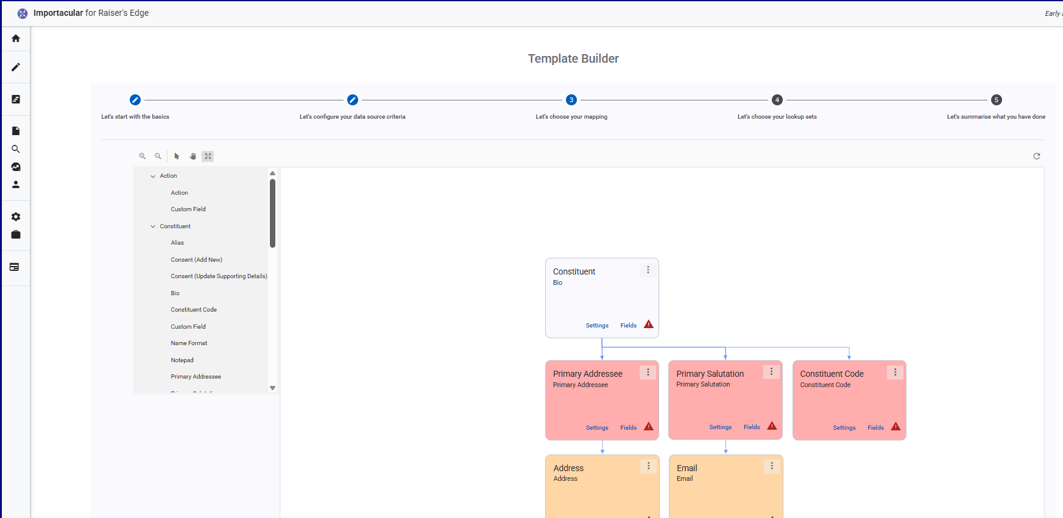Open the settings gear in the sidebar
This screenshot has width=1063, height=518.
pyautogui.click(x=16, y=217)
